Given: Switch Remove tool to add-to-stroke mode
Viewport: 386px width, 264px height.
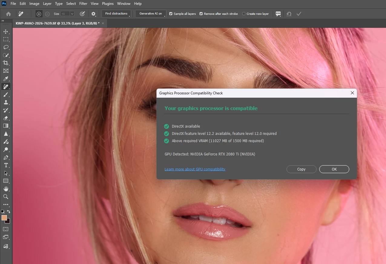Looking at the screenshot, I should (39, 14).
